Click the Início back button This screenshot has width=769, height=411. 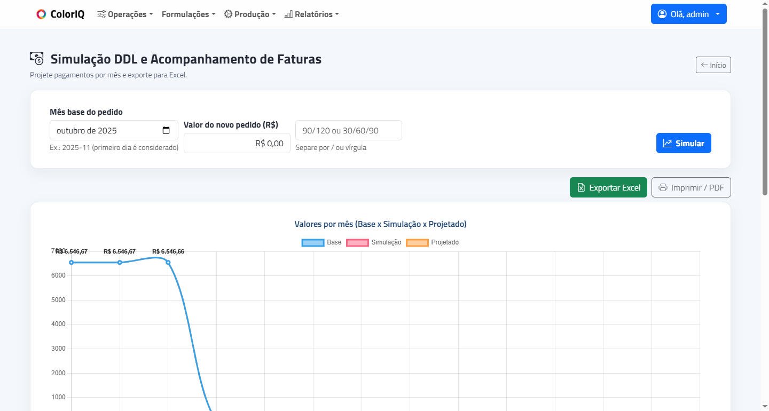(713, 65)
